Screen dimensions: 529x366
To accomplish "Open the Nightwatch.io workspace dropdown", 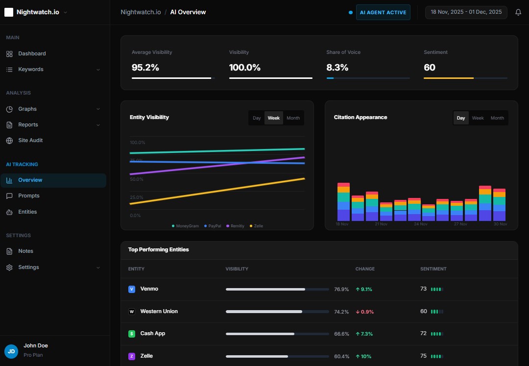I will 36,12.
